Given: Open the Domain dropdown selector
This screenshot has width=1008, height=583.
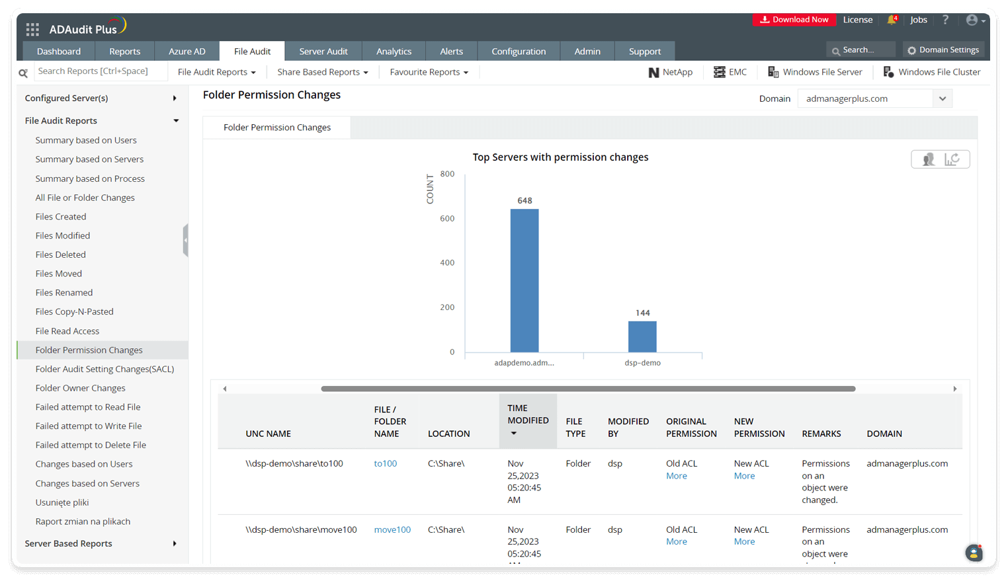Looking at the screenshot, I should tap(874, 98).
